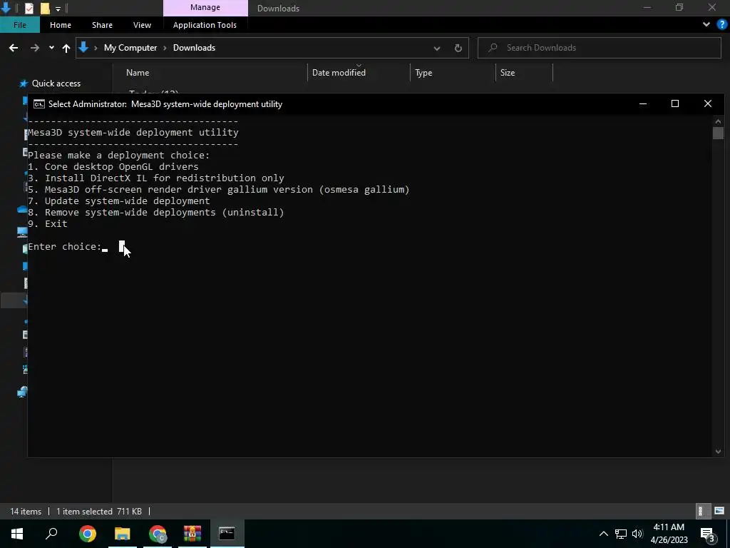Screen dimensions: 730x548
Task: Click '1 item selected 711 KB' status text
Action: click(98, 511)
